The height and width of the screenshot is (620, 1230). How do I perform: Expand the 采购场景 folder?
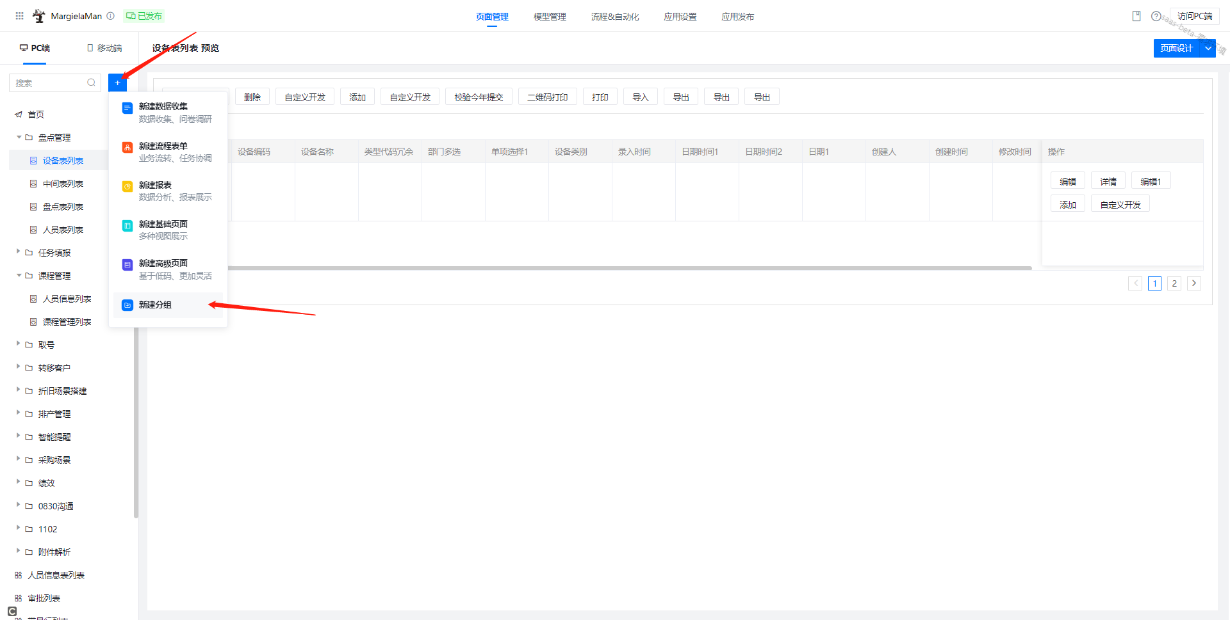pyautogui.click(x=19, y=459)
